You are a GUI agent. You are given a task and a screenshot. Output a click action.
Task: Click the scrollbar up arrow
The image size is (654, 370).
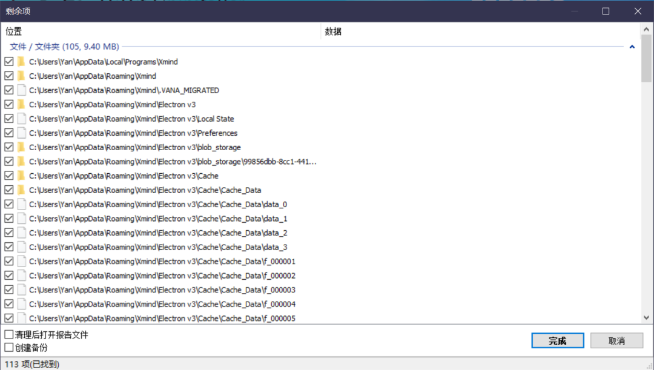click(646, 29)
